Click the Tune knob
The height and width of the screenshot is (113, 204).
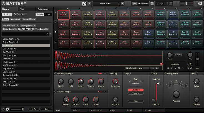click(170, 55)
